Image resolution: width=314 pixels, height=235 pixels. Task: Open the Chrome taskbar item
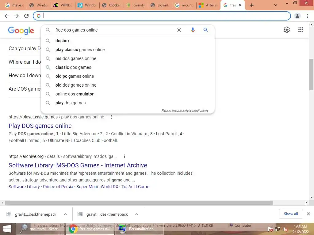click(x=90, y=229)
